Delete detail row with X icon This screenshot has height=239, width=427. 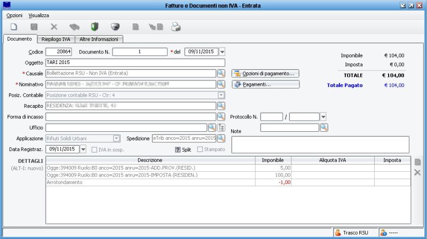coord(417,172)
